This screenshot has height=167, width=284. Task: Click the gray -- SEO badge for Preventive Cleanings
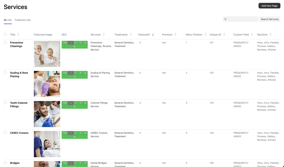[71, 43]
